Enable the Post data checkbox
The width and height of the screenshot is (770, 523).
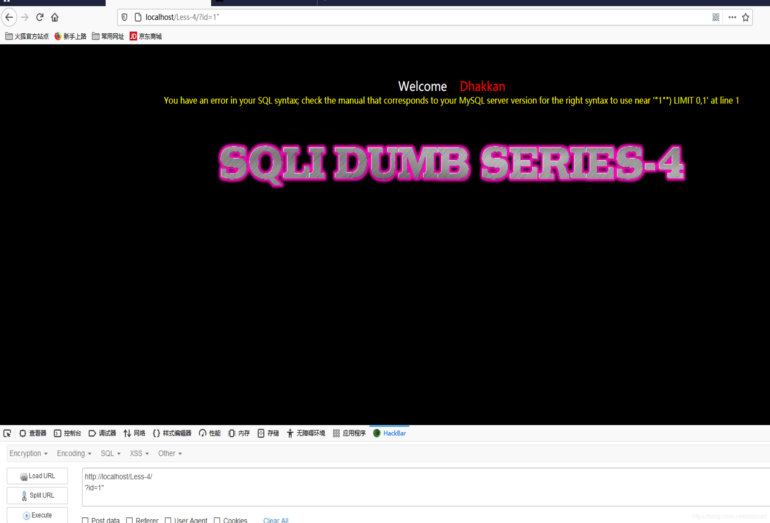pos(85,520)
